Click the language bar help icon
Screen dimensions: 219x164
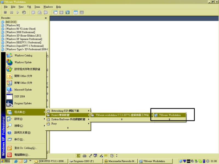(x=112, y=156)
